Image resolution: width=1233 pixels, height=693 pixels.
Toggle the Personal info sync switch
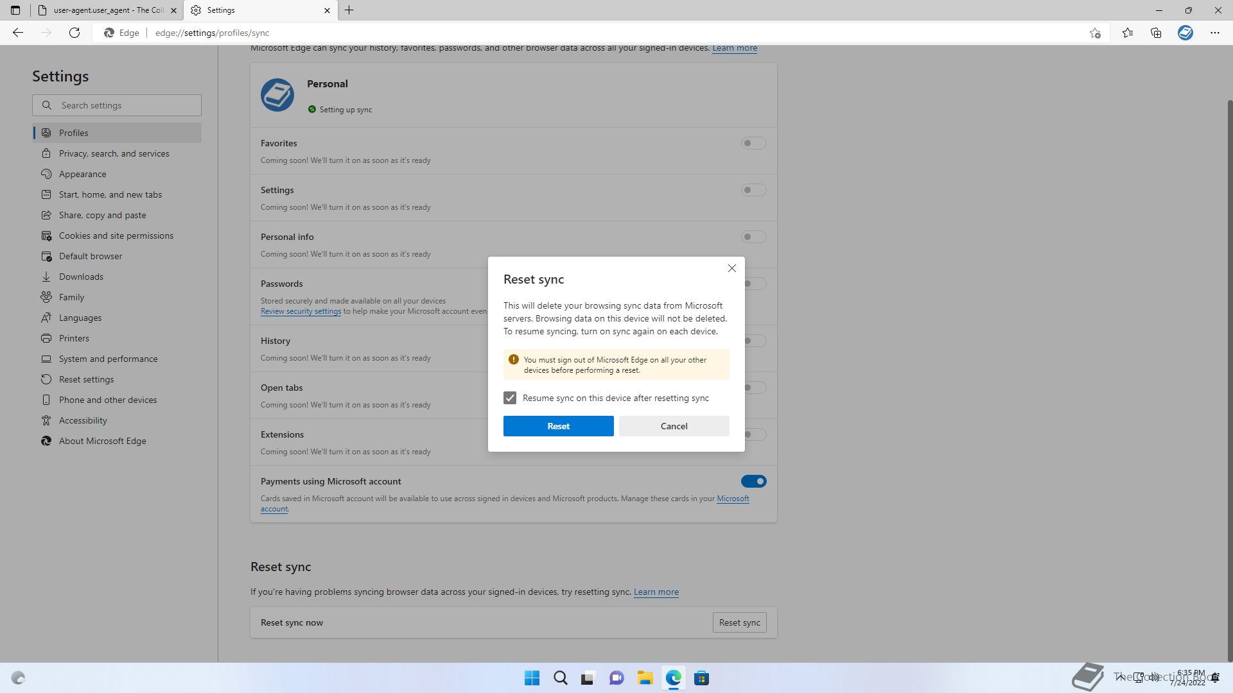753,237
